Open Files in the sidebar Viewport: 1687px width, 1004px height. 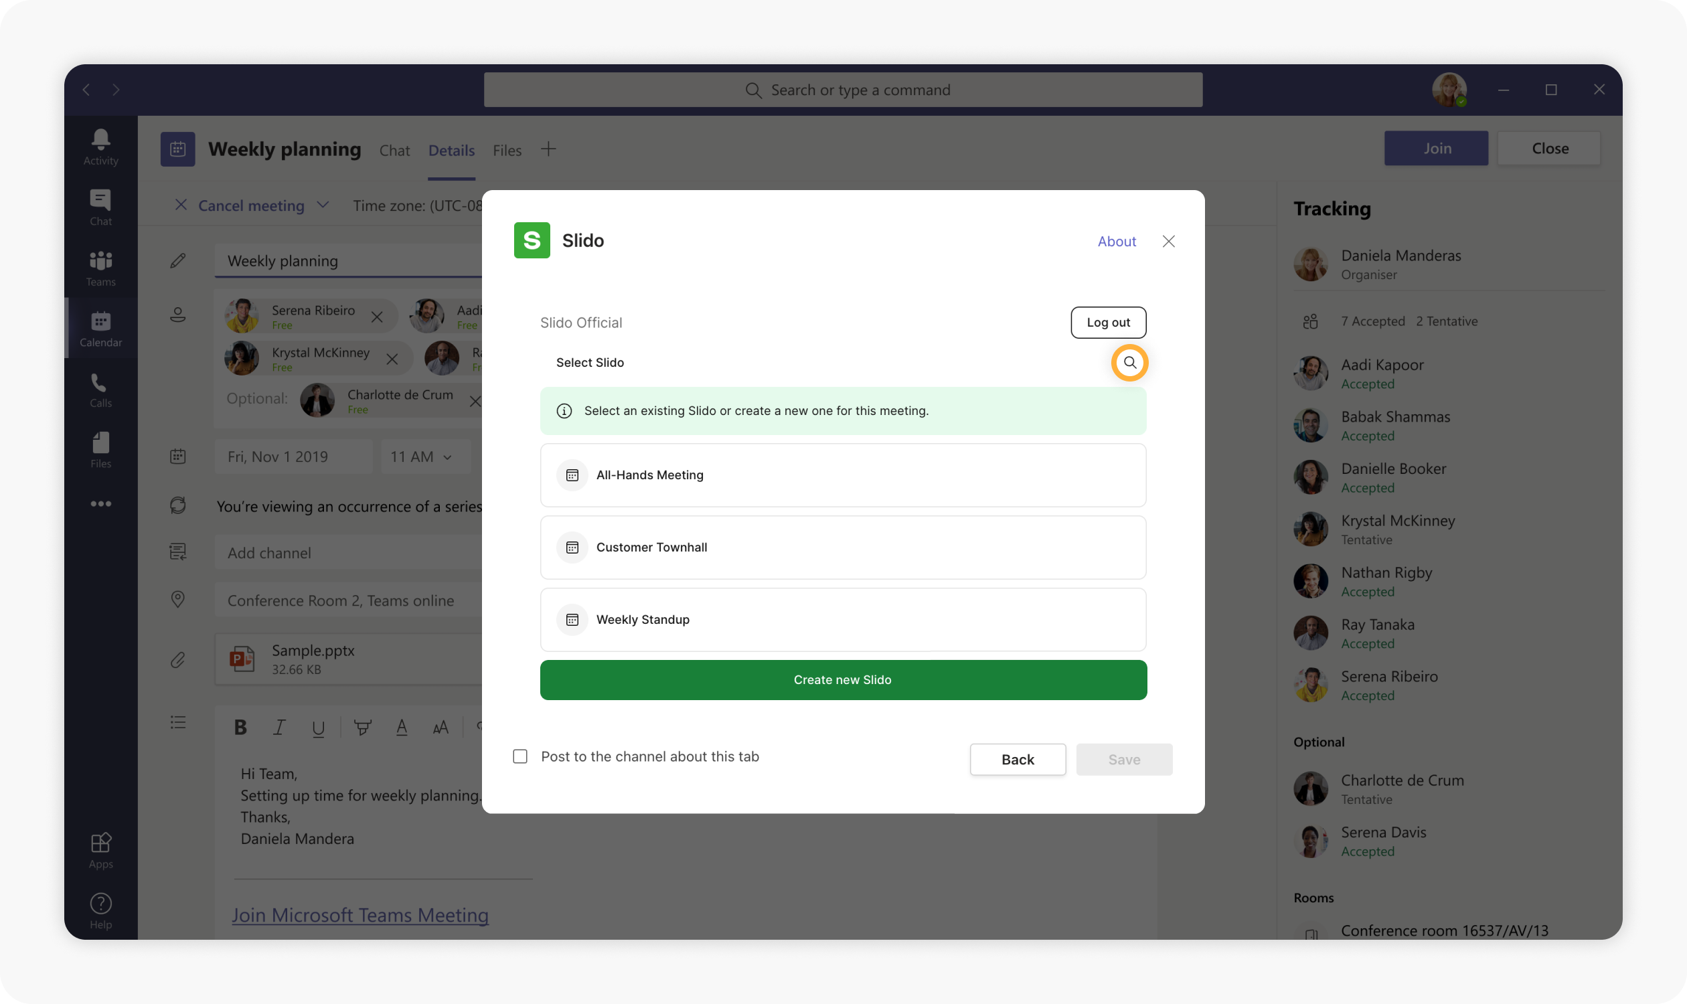pyautogui.click(x=101, y=450)
